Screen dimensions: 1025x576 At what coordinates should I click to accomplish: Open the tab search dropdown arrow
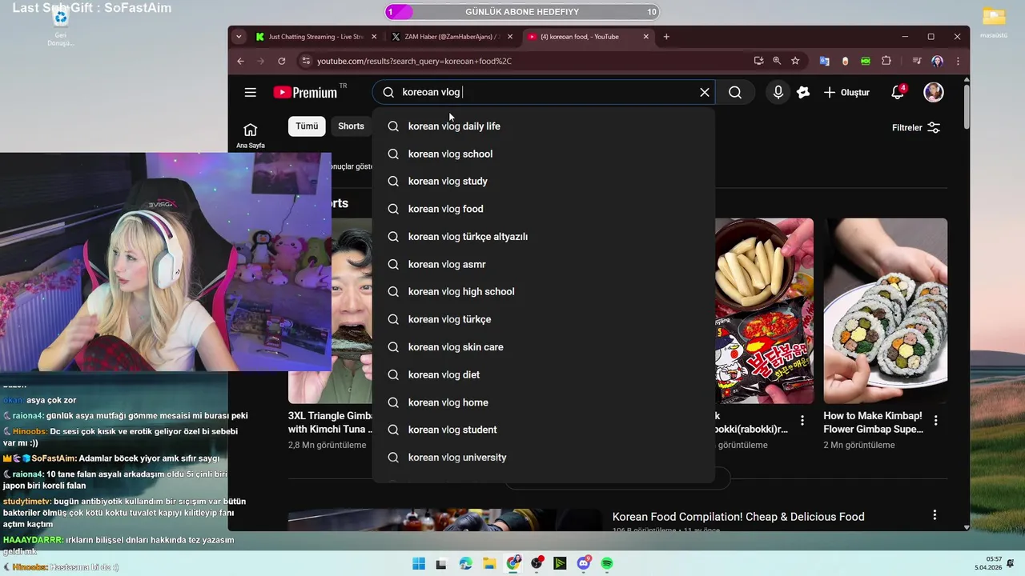238,36
